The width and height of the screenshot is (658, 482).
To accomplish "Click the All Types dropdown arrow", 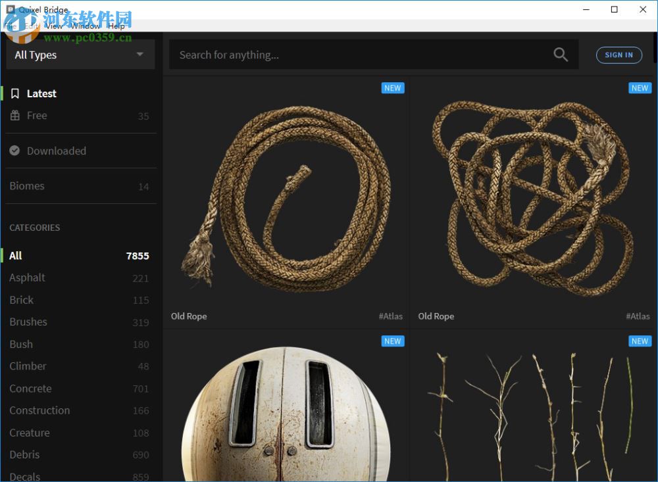I will 140,54.
